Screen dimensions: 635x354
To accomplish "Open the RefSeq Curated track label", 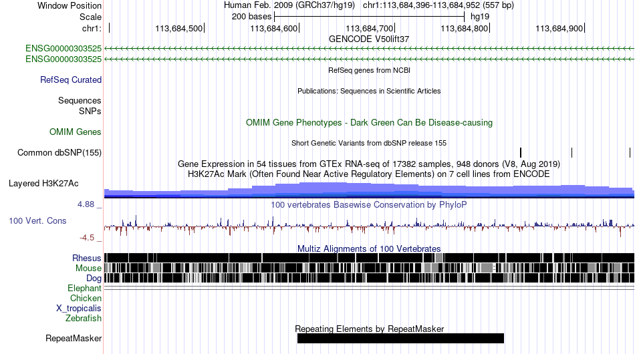I will 71,79.
